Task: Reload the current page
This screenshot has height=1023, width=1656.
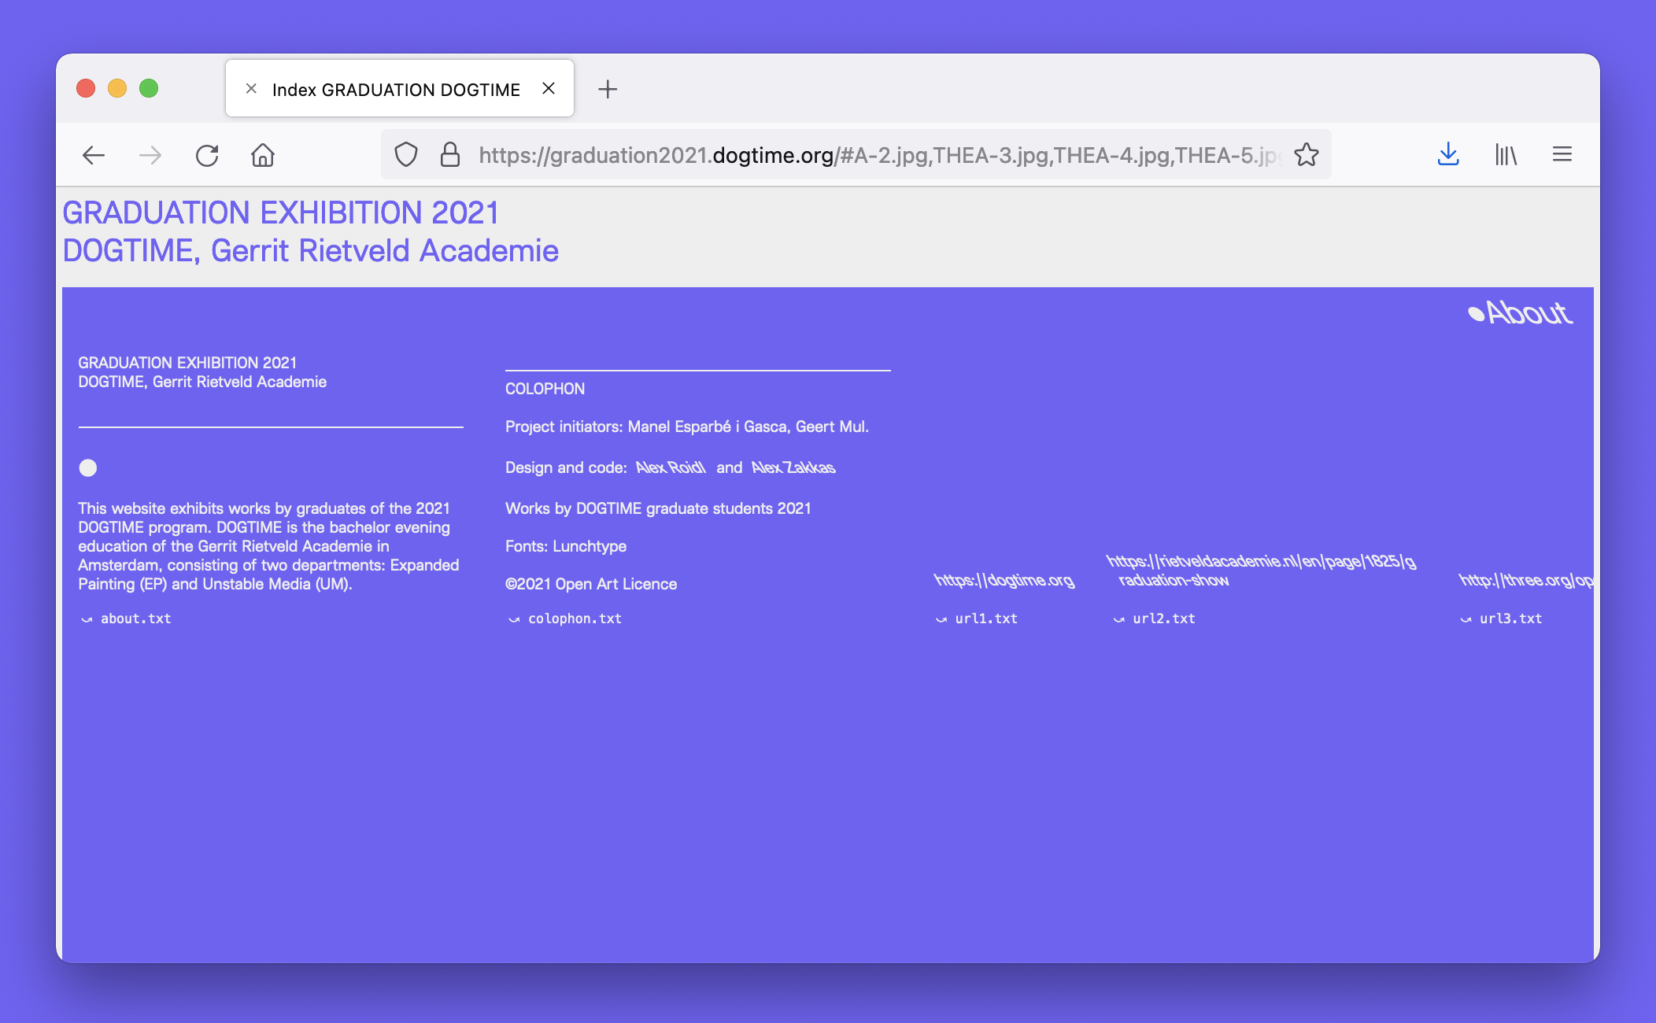Action: point(207,155)
